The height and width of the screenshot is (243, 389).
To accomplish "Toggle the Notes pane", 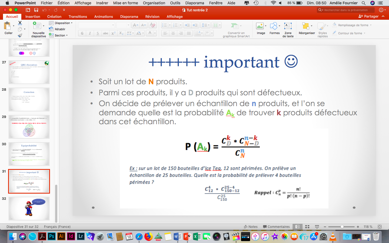I will point(250,227).
